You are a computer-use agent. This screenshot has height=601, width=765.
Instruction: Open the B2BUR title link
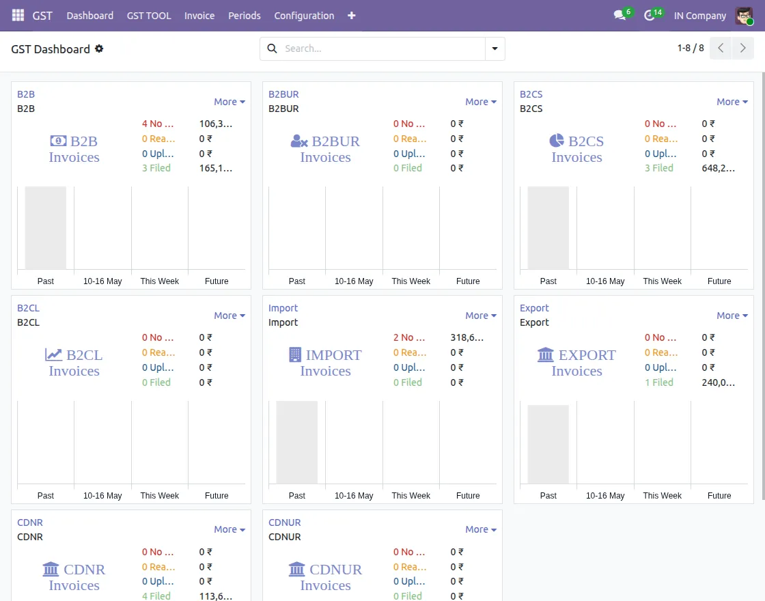coord(283,94)
